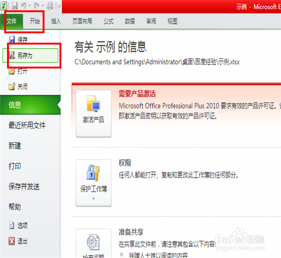The image size is (281, 258).
Task: Click the Redo icon in quick access toolbar
Action: click(37, 6)
